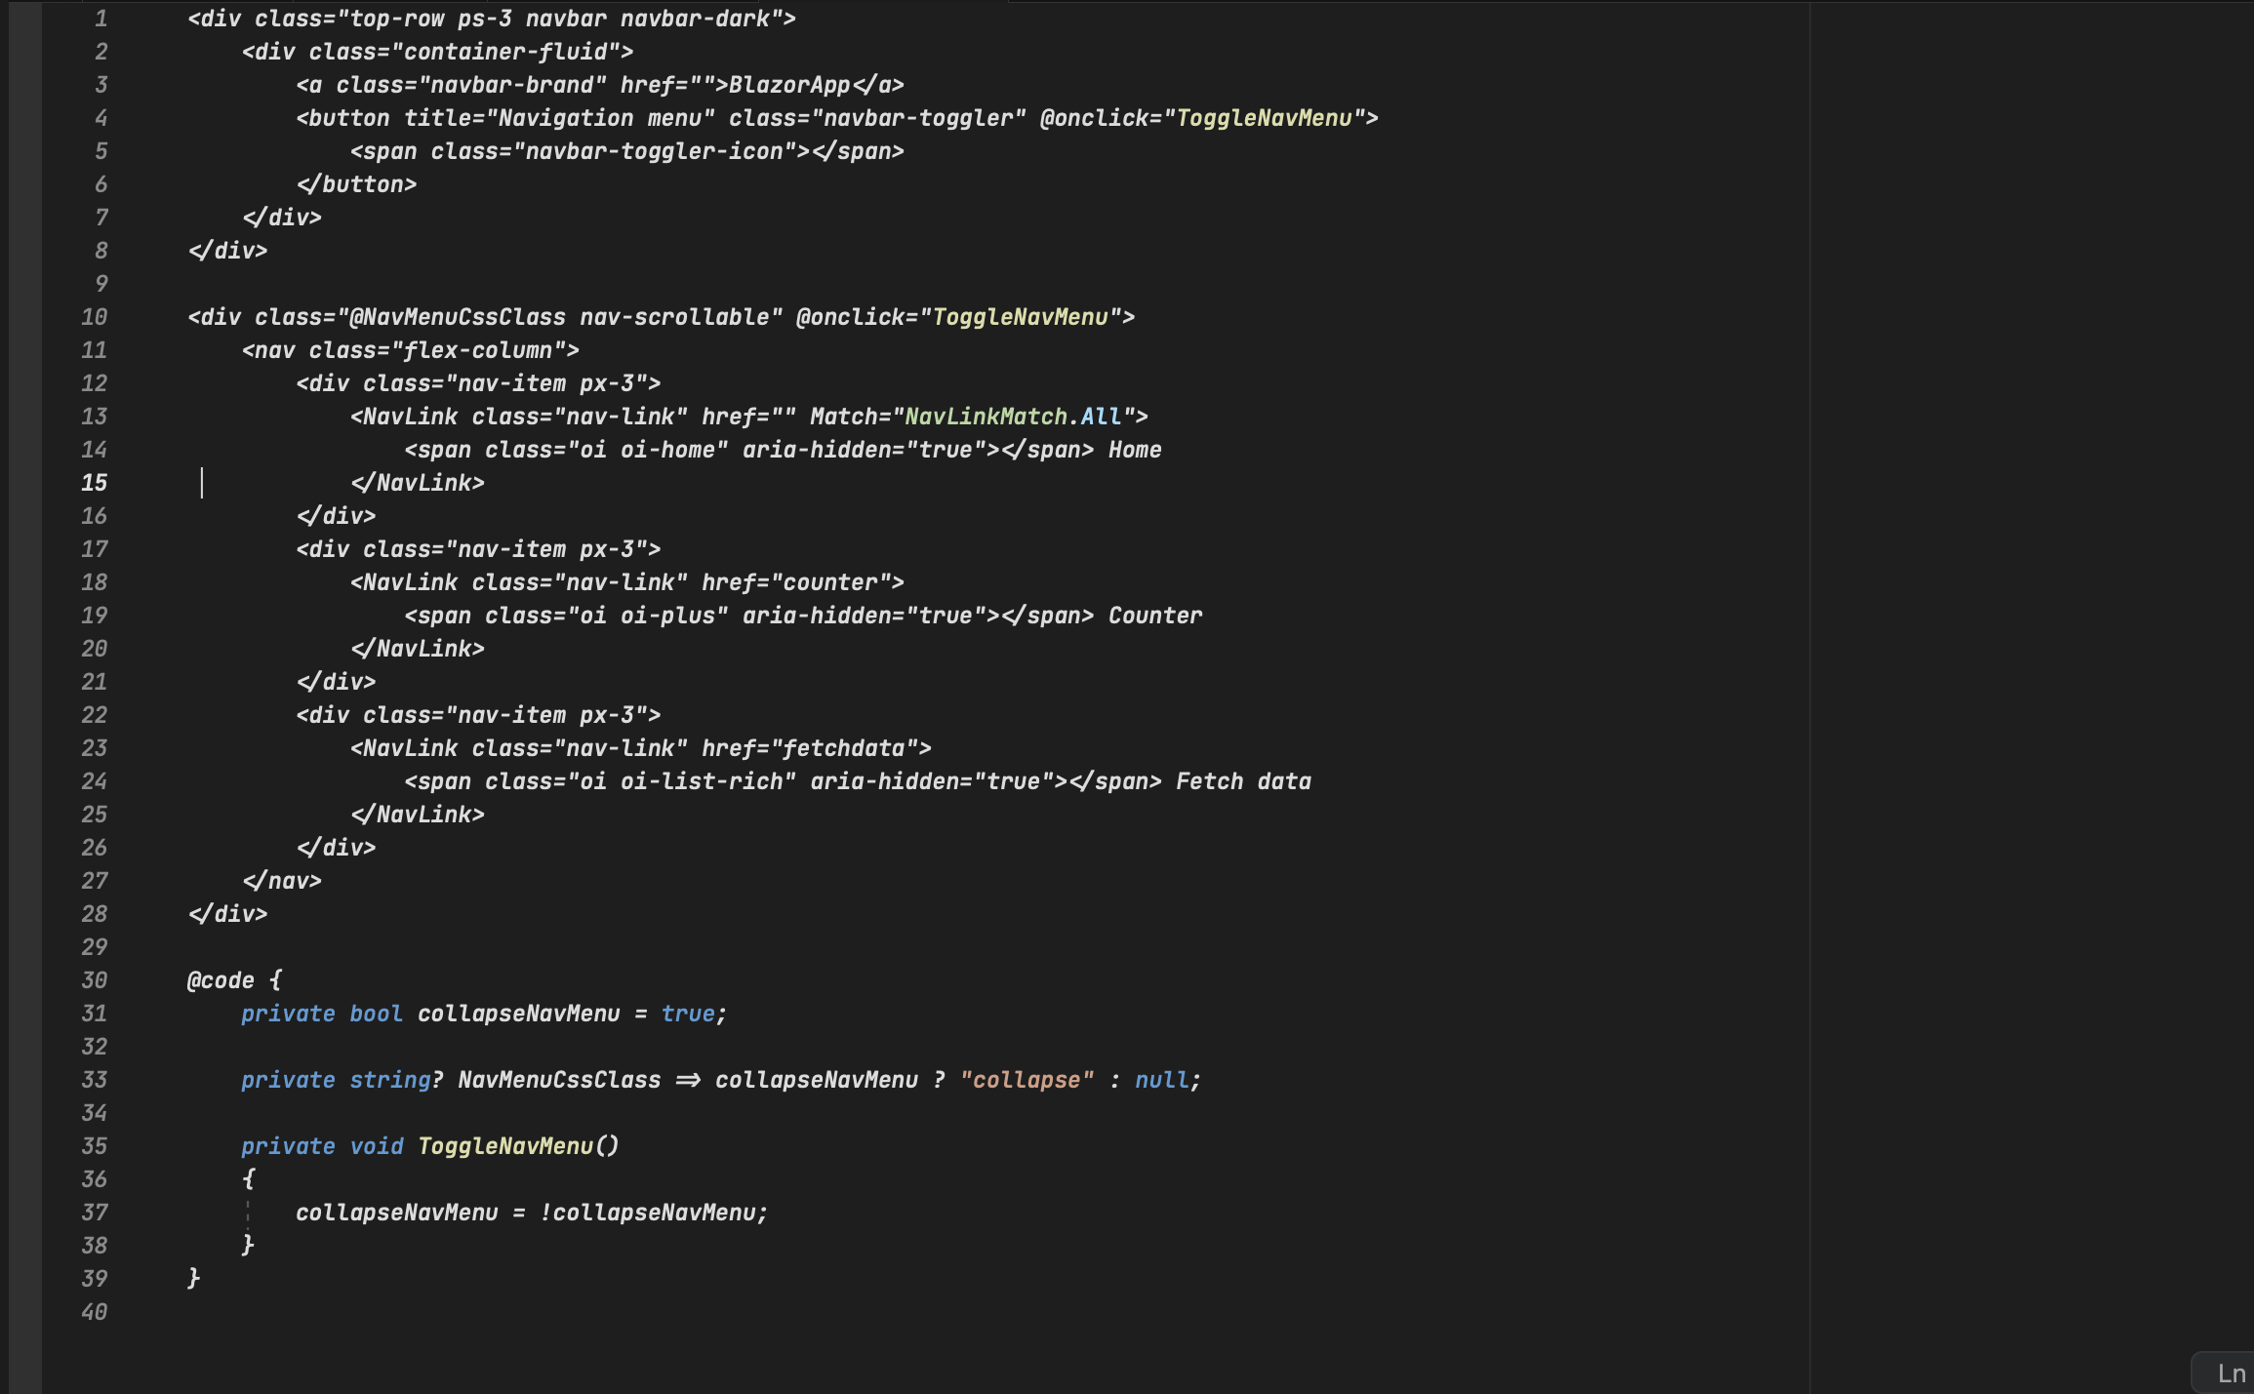
Task: Click the "collapse" string literal
Action: click(1026, 1080)
